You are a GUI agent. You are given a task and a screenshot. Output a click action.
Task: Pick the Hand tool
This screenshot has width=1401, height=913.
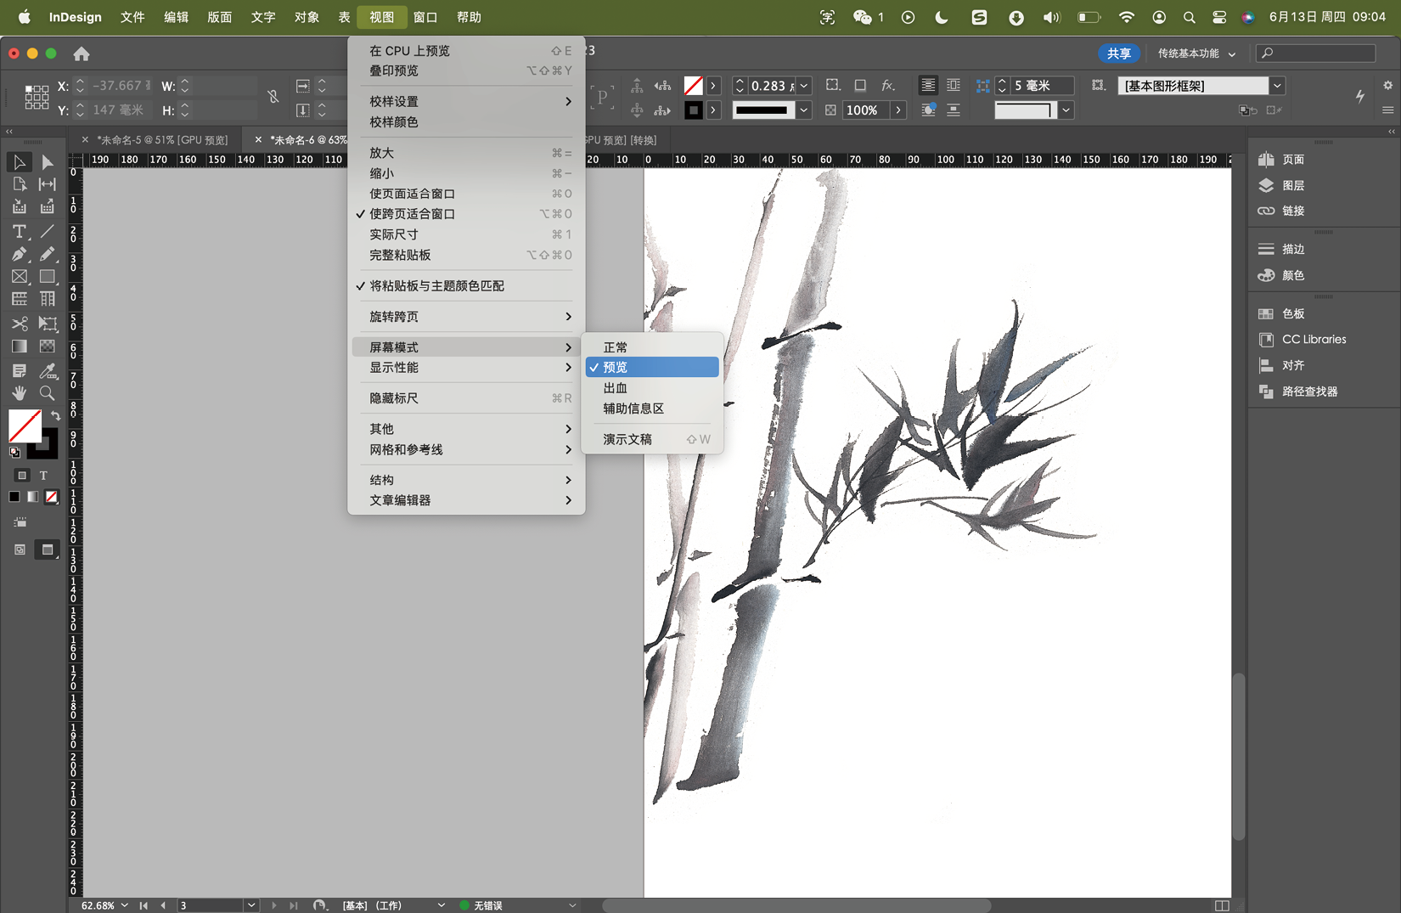(x=19, y=393)
